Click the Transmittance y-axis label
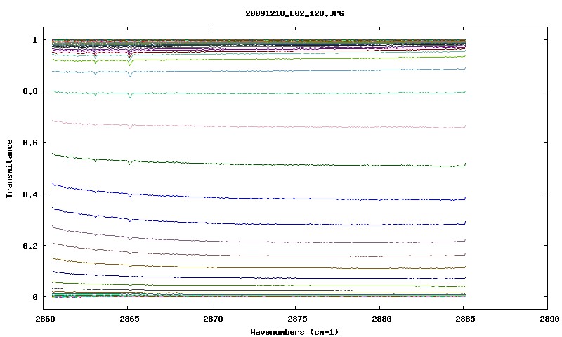The width and height of the screenshot is (562, 337). coord(9,168)
